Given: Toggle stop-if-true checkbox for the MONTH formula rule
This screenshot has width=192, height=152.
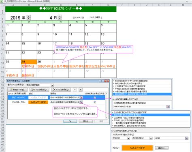Looking at the screenshot, I should [95, 97].
